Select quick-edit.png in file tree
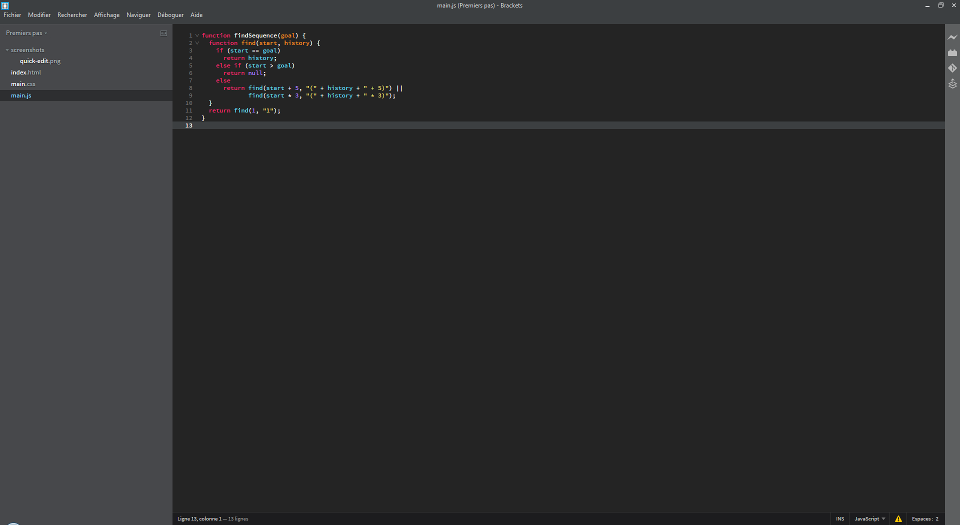960x525 pixels. pyautogui.click(x=40, y=61)
